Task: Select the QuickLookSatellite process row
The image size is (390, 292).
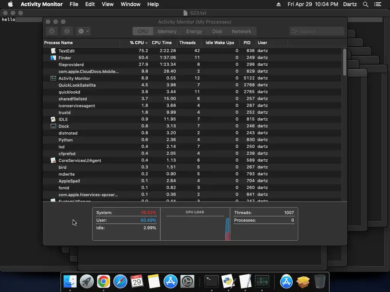Action: (192, 85)
